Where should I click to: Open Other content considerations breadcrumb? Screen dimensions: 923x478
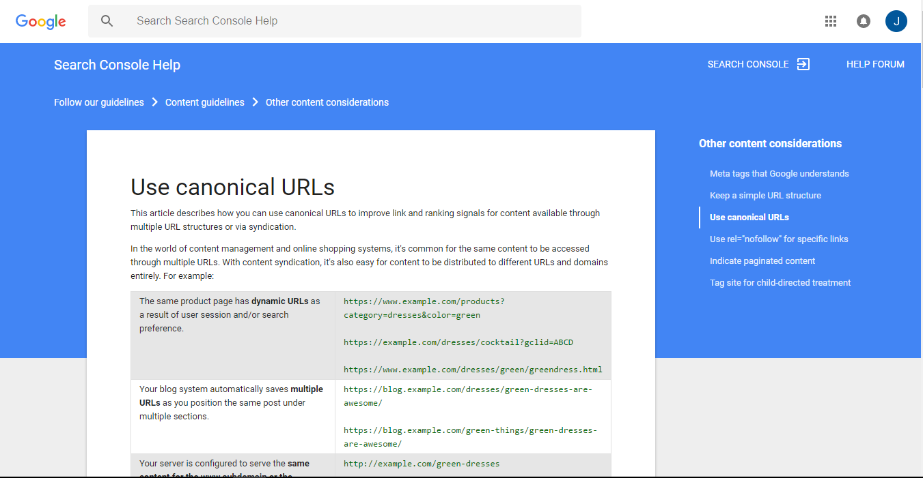click(327, 102)
